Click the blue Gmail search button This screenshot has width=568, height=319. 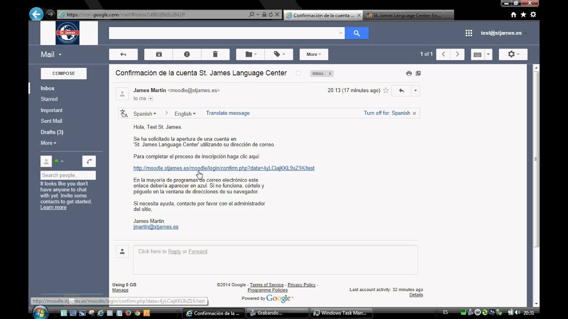[x=356, y=33]
